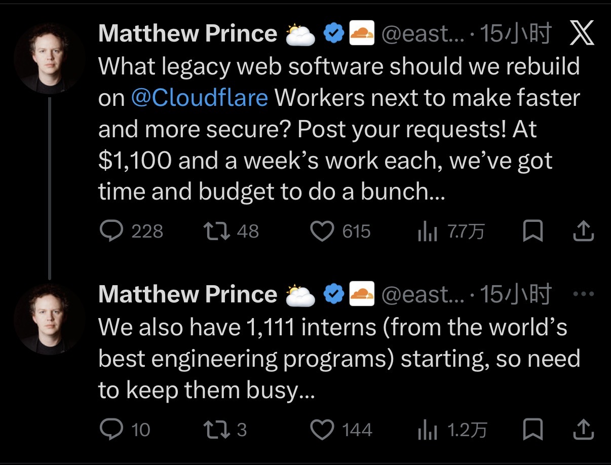View analytics on the 1.2万 views tweet
611x465 pixels.
427,431
